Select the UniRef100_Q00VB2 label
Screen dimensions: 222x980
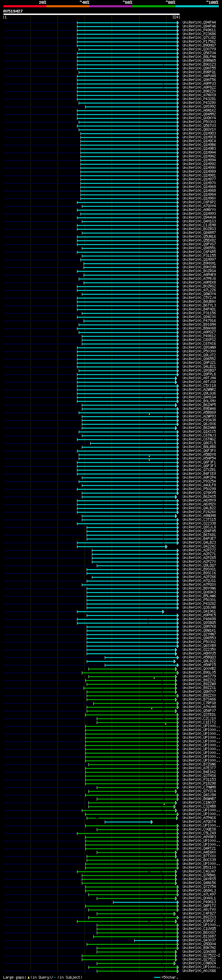tap(199, 669)
